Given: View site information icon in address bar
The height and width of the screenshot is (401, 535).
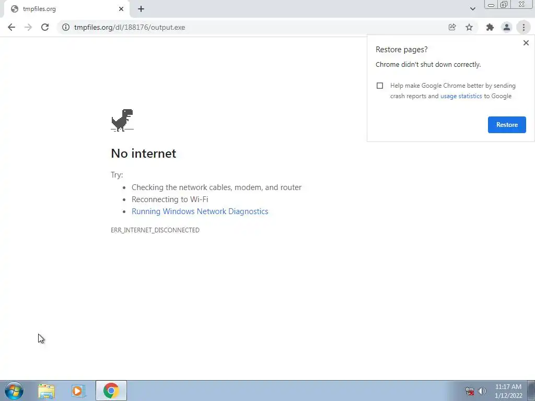Looking at the screenshot, I should [x=65, y=27].
